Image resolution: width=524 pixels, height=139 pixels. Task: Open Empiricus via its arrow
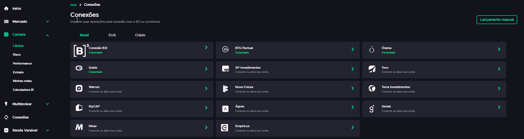[353, 127]
